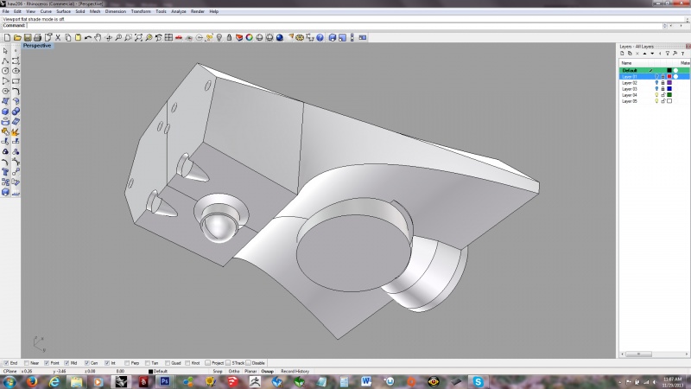Select the Pan hand tool
691x389 pixels.
tap(98, 37)
